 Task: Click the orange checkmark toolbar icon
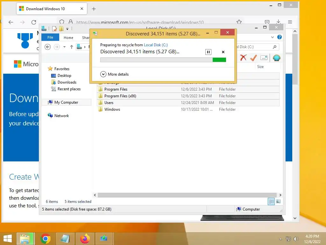coord(253,58)
